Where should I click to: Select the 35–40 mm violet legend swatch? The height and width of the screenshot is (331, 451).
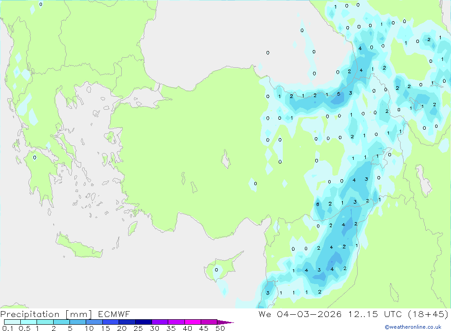[x=176, y=322]
